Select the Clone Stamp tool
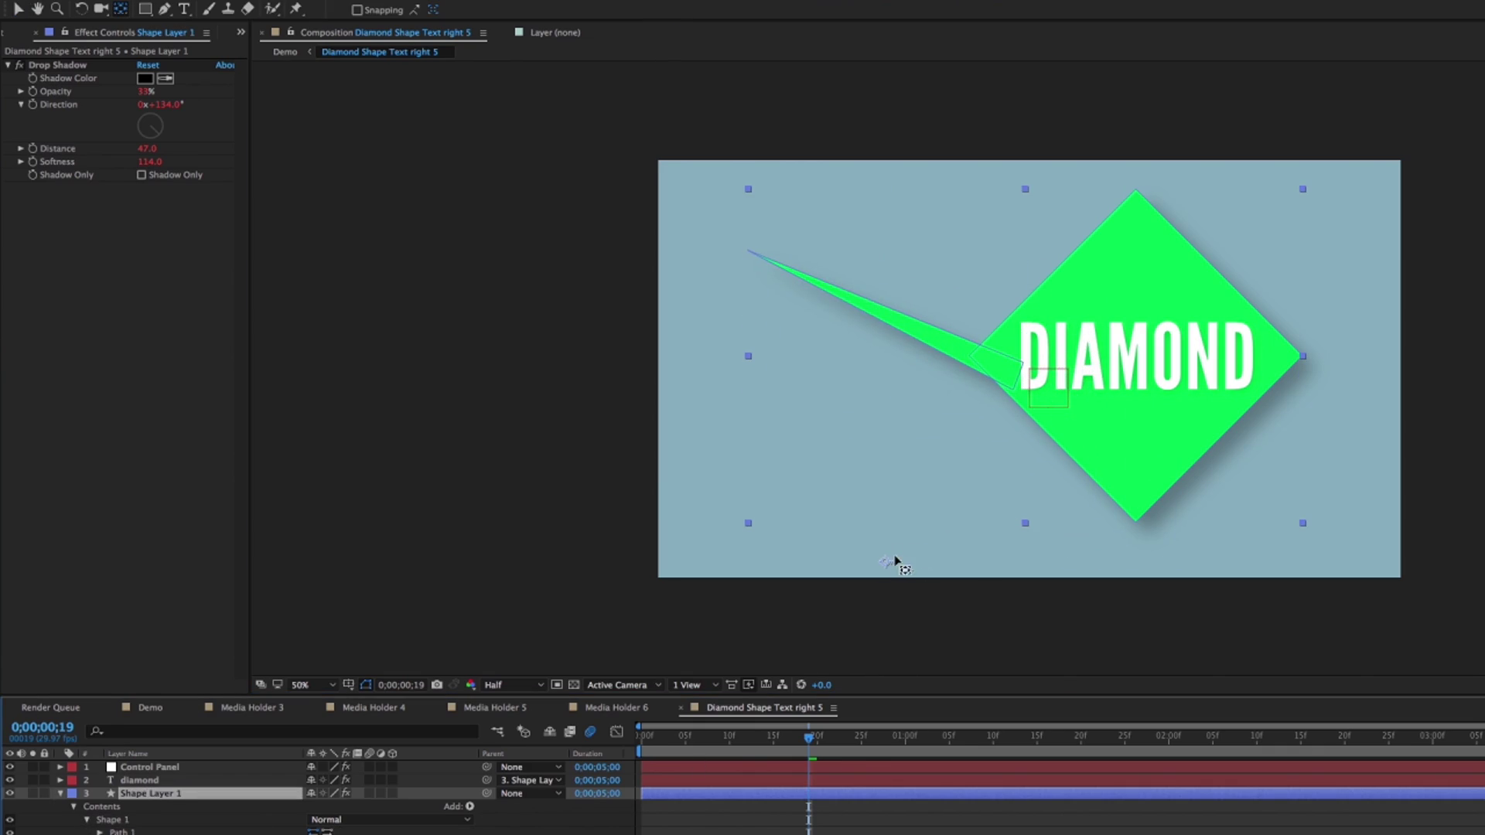Screen dimensions: 1485x835 [228, 9]
